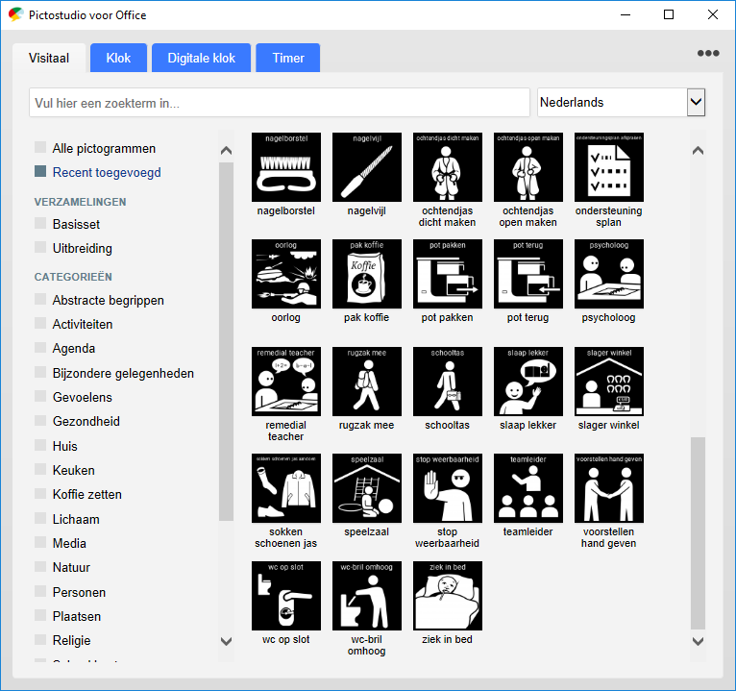The image size is (736, 691).
Task: Choose the slaap lekker pictogram
Action: tap(528, 382)
